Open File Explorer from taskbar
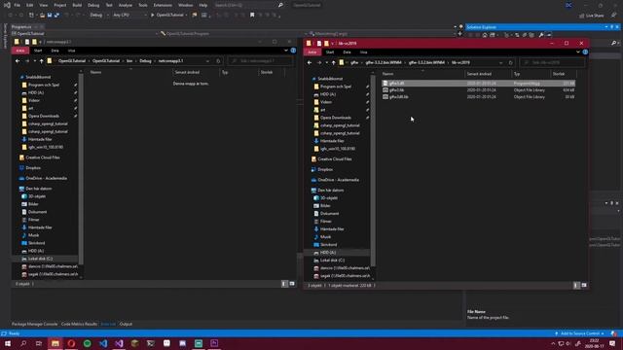The image size is (623, 350). point(55,343)
